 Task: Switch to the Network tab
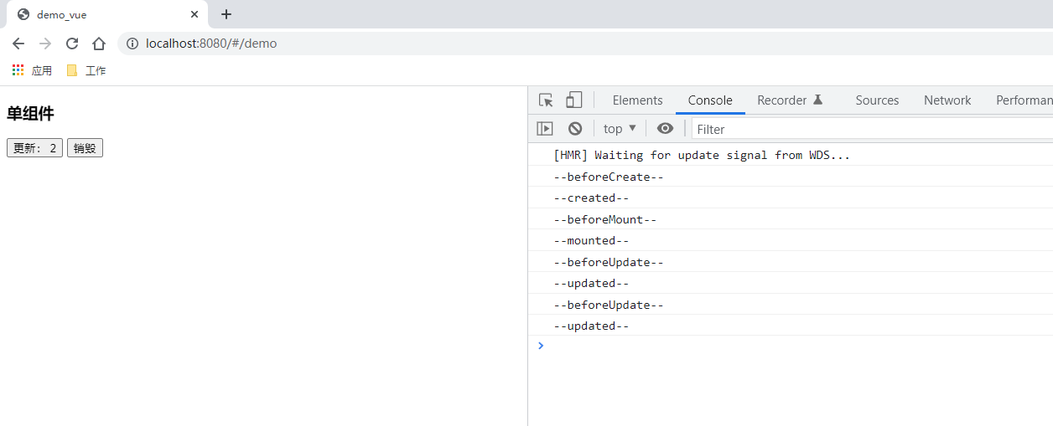947,100
